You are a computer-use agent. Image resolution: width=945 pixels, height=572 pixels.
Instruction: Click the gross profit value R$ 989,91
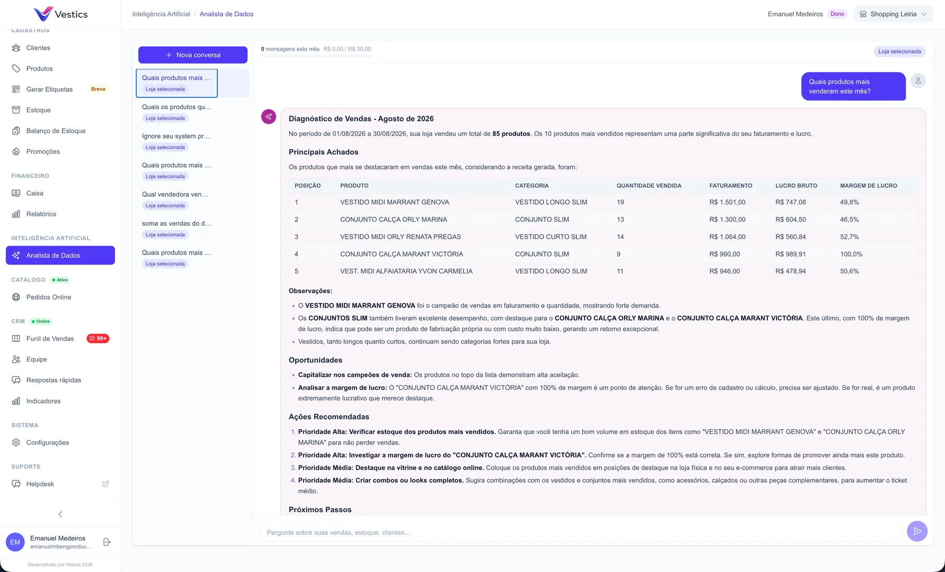(791, 254)
